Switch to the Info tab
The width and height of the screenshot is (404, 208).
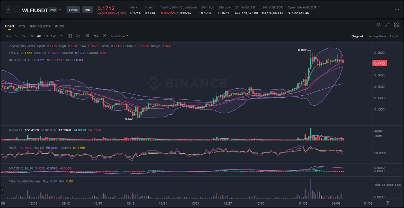pos(21,26)
